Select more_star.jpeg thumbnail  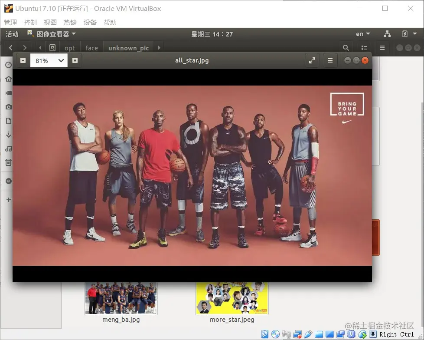tap(232, 298)
